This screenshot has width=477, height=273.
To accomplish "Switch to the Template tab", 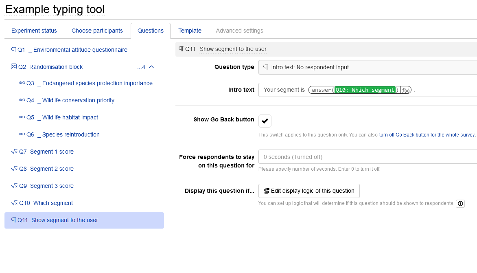I will click(x=190, y=31).
